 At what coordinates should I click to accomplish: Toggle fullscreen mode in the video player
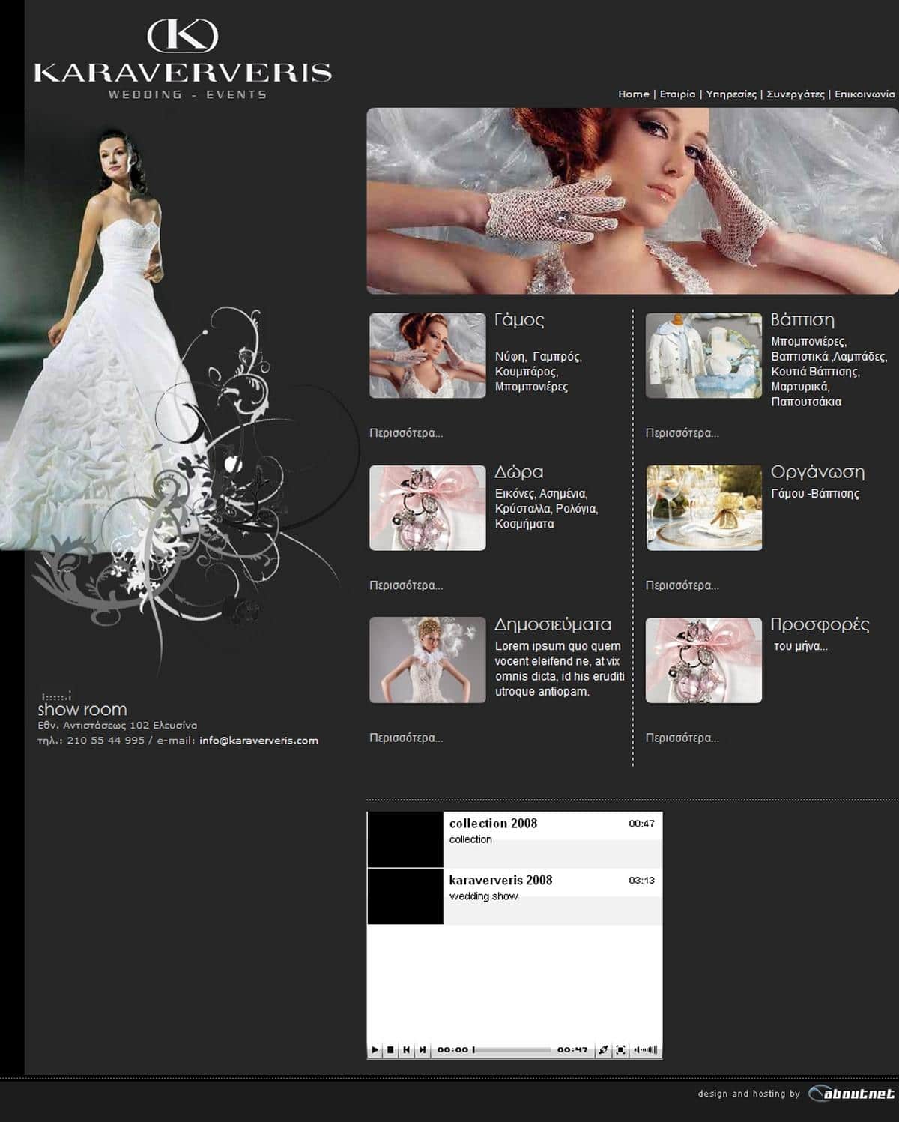[620, 1050]
